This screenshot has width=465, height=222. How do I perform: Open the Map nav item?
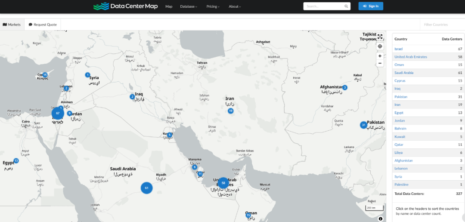click(169, 6)
